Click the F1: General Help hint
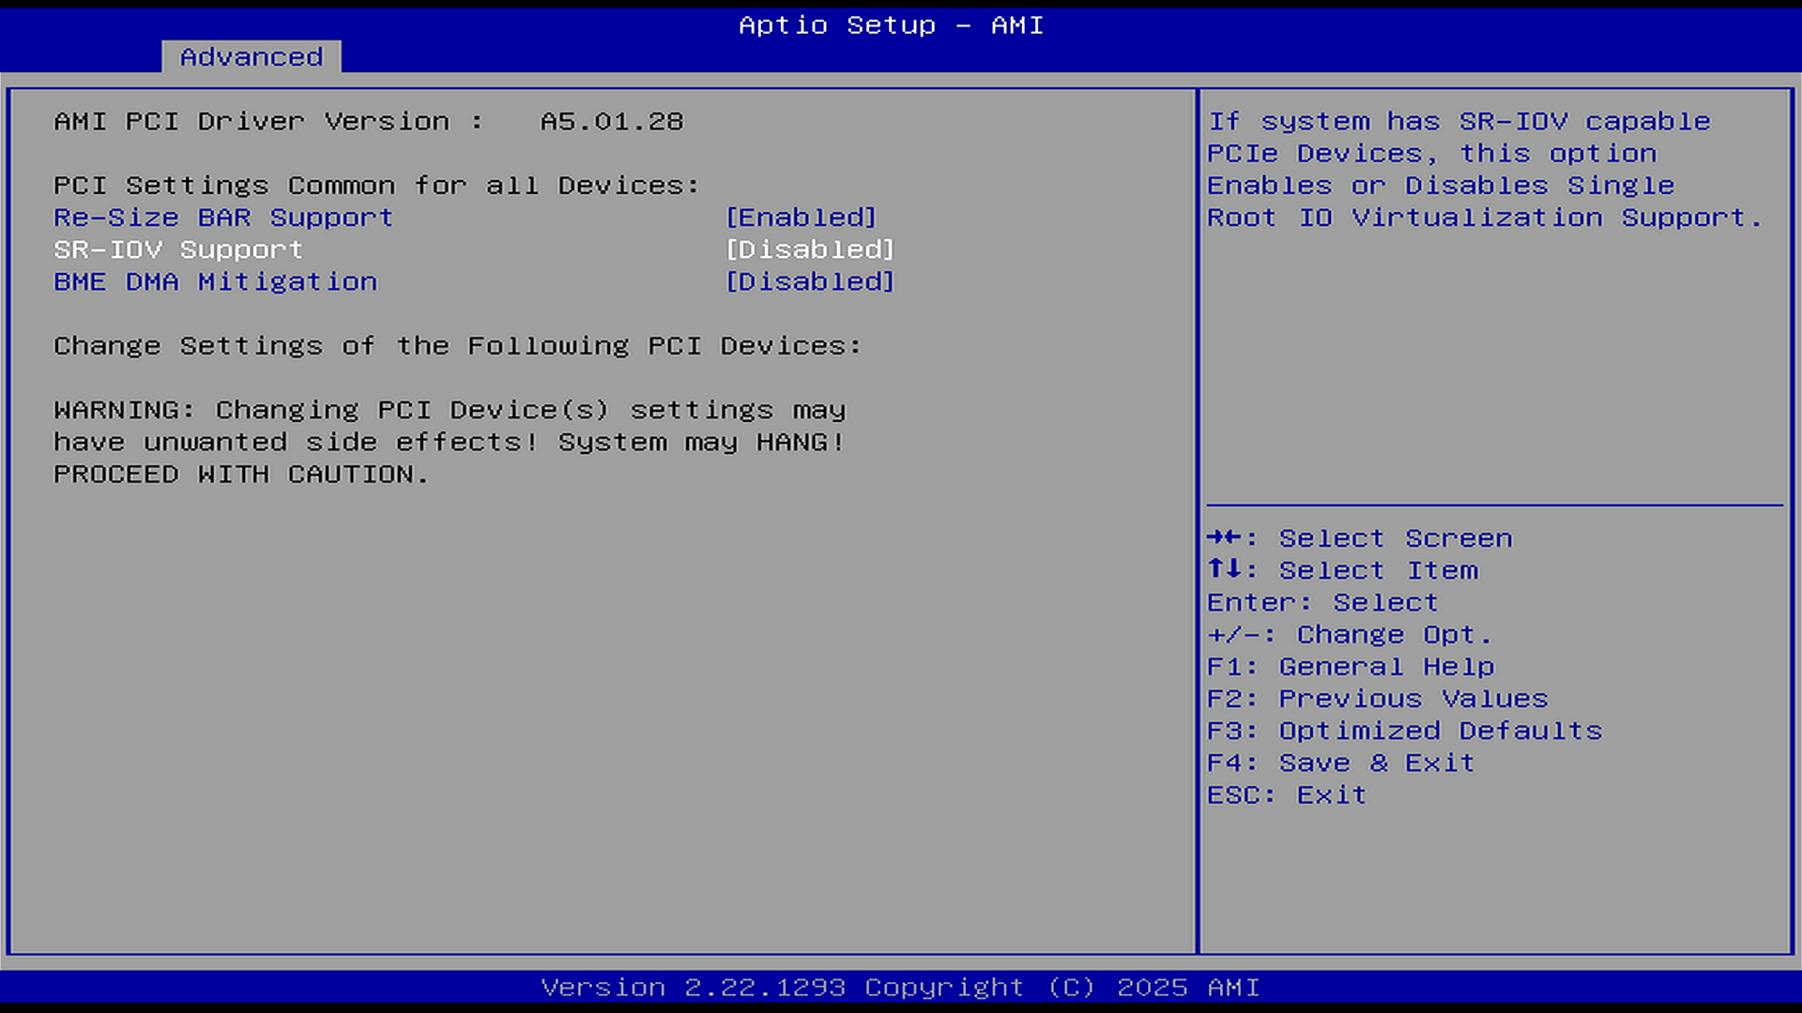The width and height of the screenshot is (1802, 1013). [1350, 667]
